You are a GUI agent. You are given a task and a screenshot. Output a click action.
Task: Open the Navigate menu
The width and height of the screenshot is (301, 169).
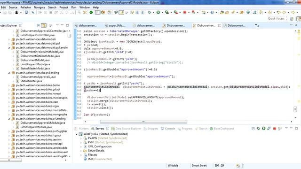pyautogui.click(x=40, y=8)
